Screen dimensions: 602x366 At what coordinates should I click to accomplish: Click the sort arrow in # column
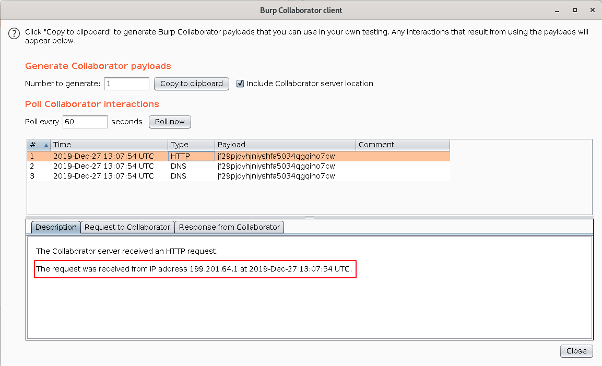click(x=46, y=145)
